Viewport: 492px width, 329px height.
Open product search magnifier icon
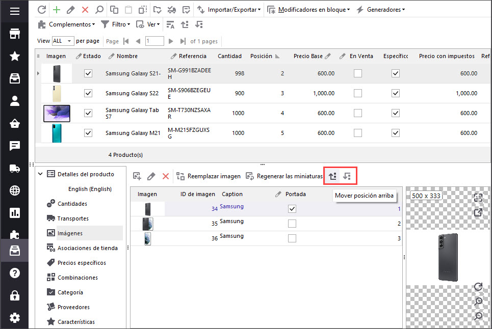99,9
